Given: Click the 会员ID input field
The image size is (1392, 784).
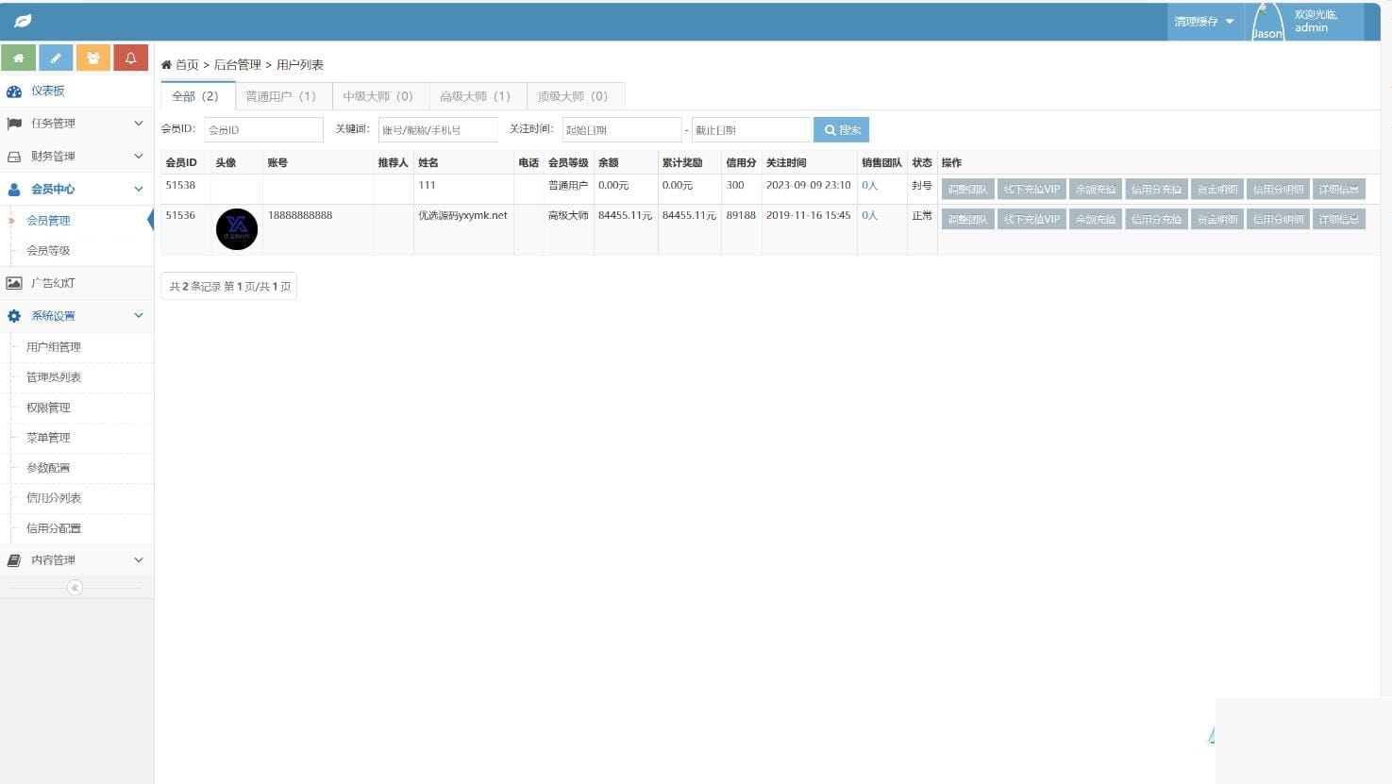Looking at the screenshot, I should click(x=263, y=130).
